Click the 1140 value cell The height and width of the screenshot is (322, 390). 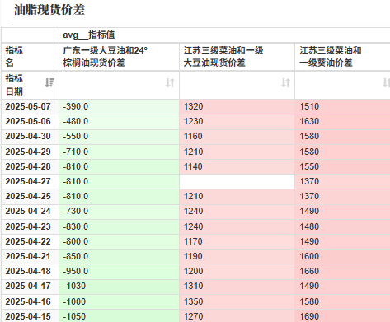[x=237, y=166]
